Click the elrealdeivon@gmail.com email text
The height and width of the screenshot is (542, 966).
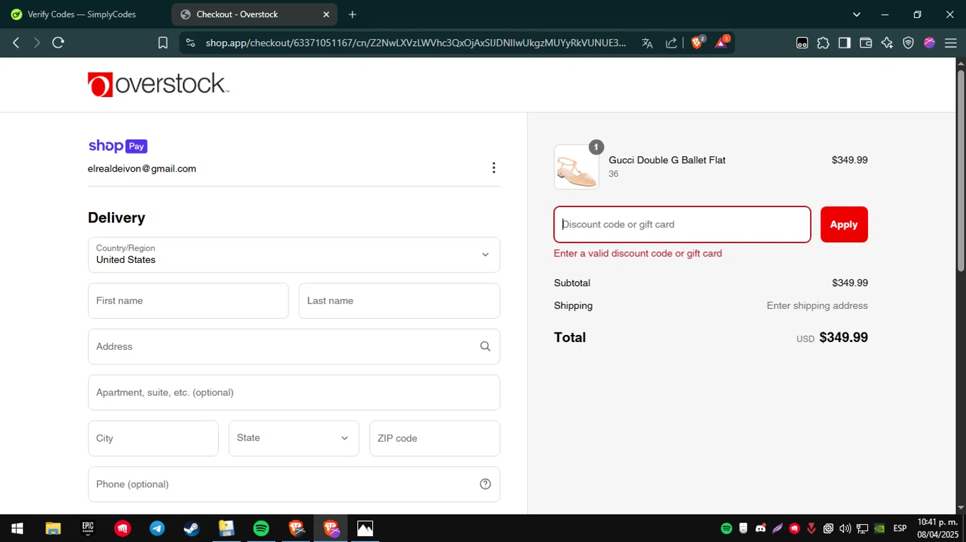point(142,168)
